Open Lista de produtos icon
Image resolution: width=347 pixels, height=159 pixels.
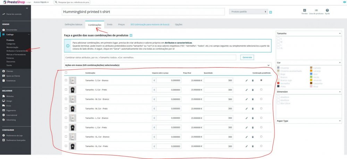(316, 10)
